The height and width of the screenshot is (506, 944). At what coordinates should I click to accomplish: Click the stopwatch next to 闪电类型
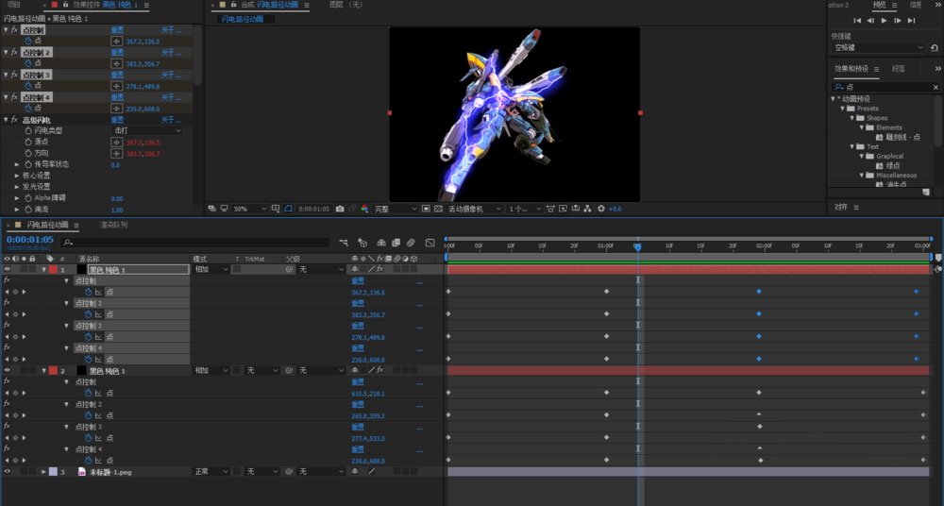(x=28, y=130)
